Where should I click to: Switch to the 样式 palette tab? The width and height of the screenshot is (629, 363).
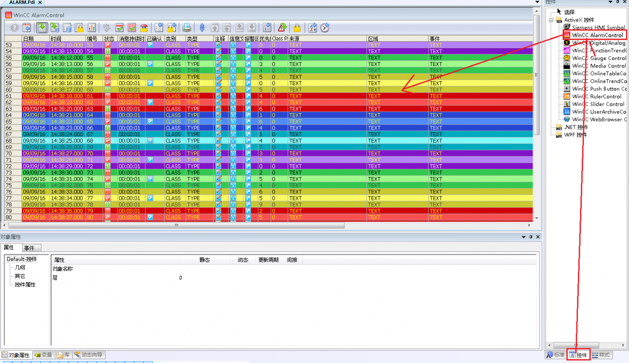[600, 355]
